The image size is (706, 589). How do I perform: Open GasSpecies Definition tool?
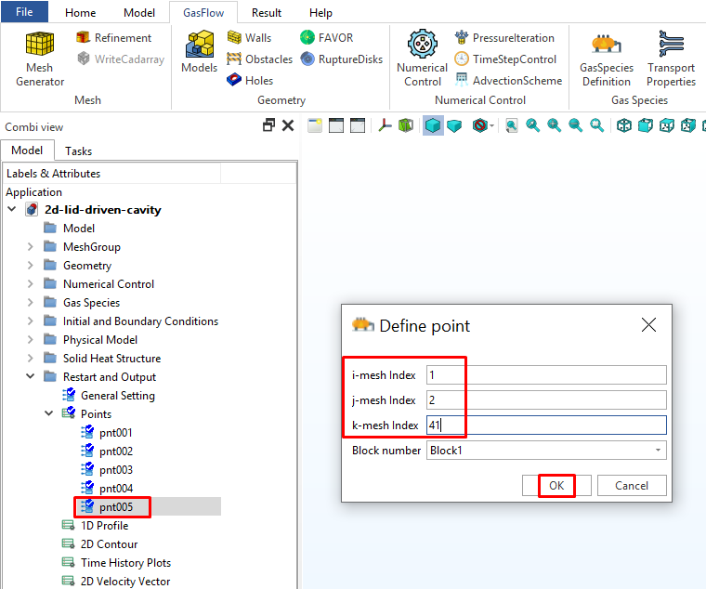coord(606,58)
